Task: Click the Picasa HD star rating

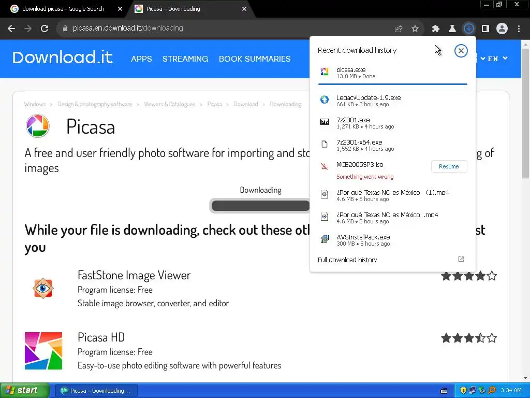Action: point(469,338)
